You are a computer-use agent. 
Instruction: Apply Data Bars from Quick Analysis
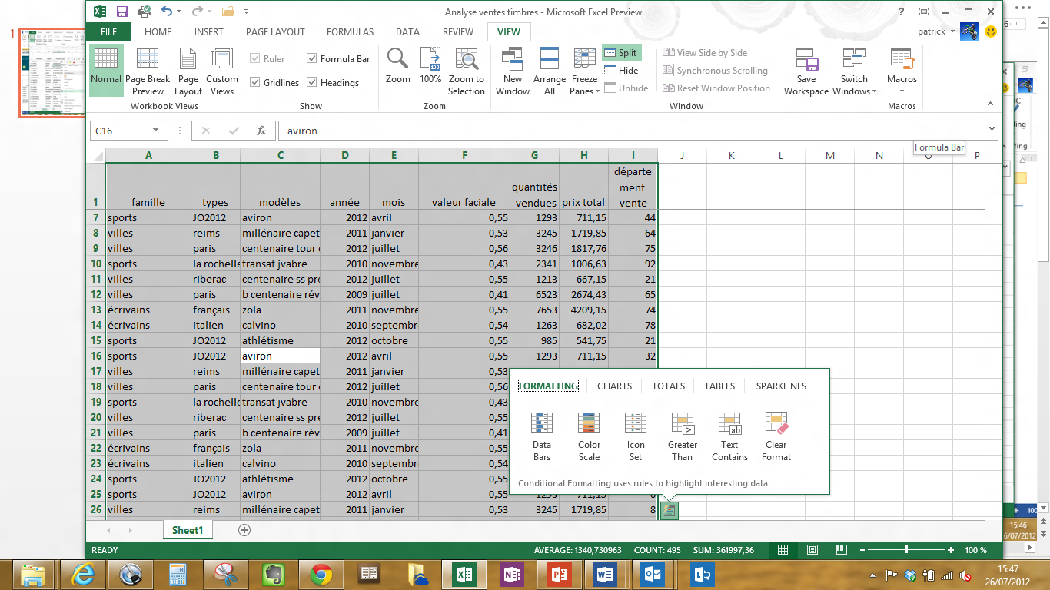(542, 436)
